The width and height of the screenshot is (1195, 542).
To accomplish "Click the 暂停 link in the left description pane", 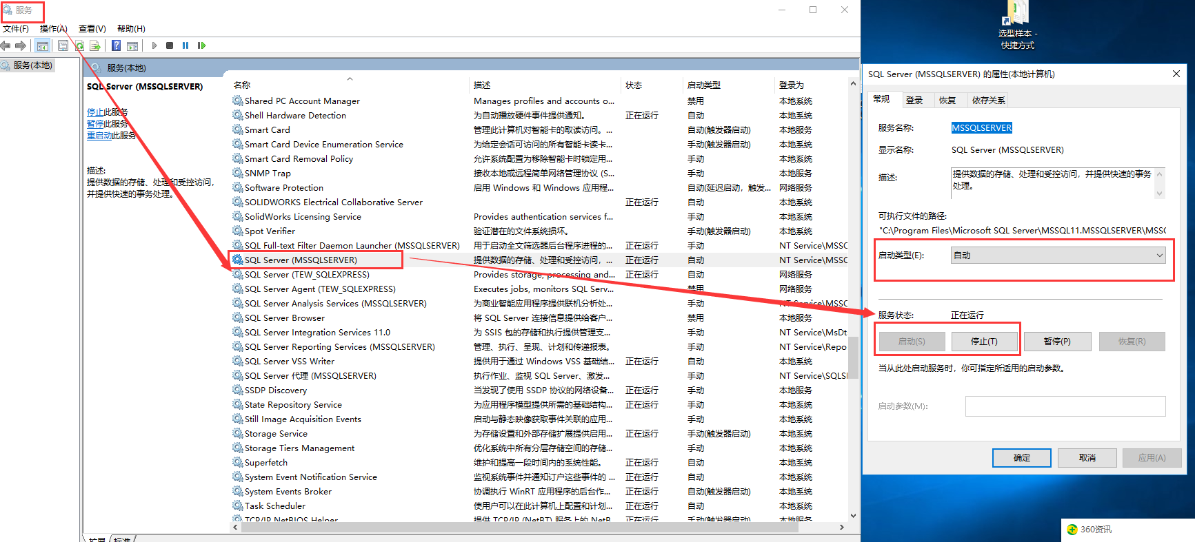I will pyautogui.click(x=95, y=124).
